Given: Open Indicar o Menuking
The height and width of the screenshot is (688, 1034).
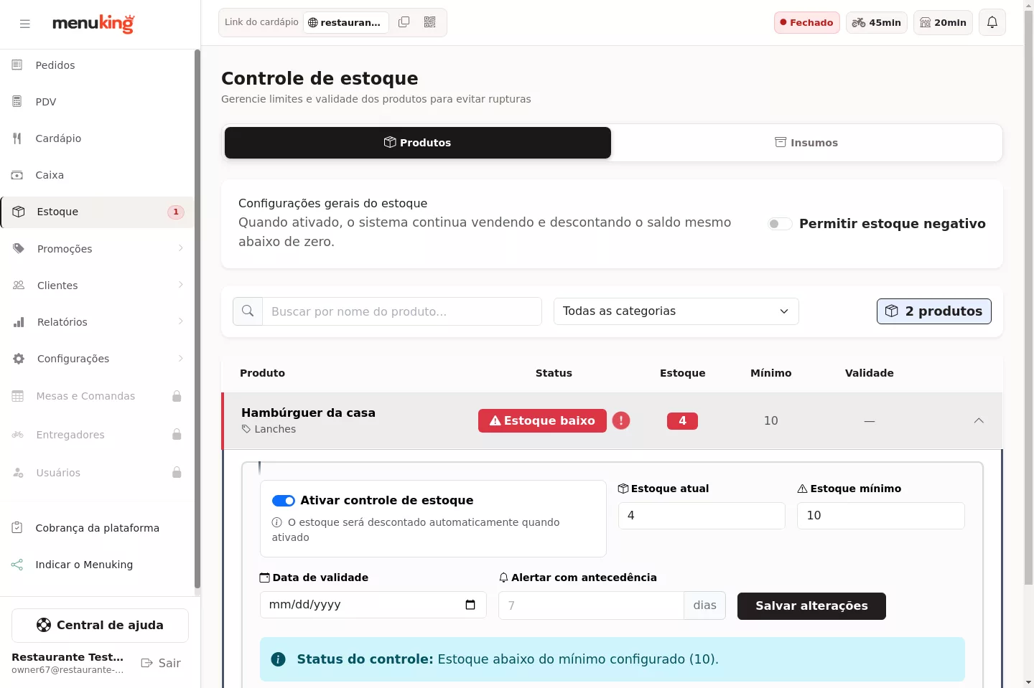Looking at the screenshot, I should pyautogui.click(x=97, y=565).
